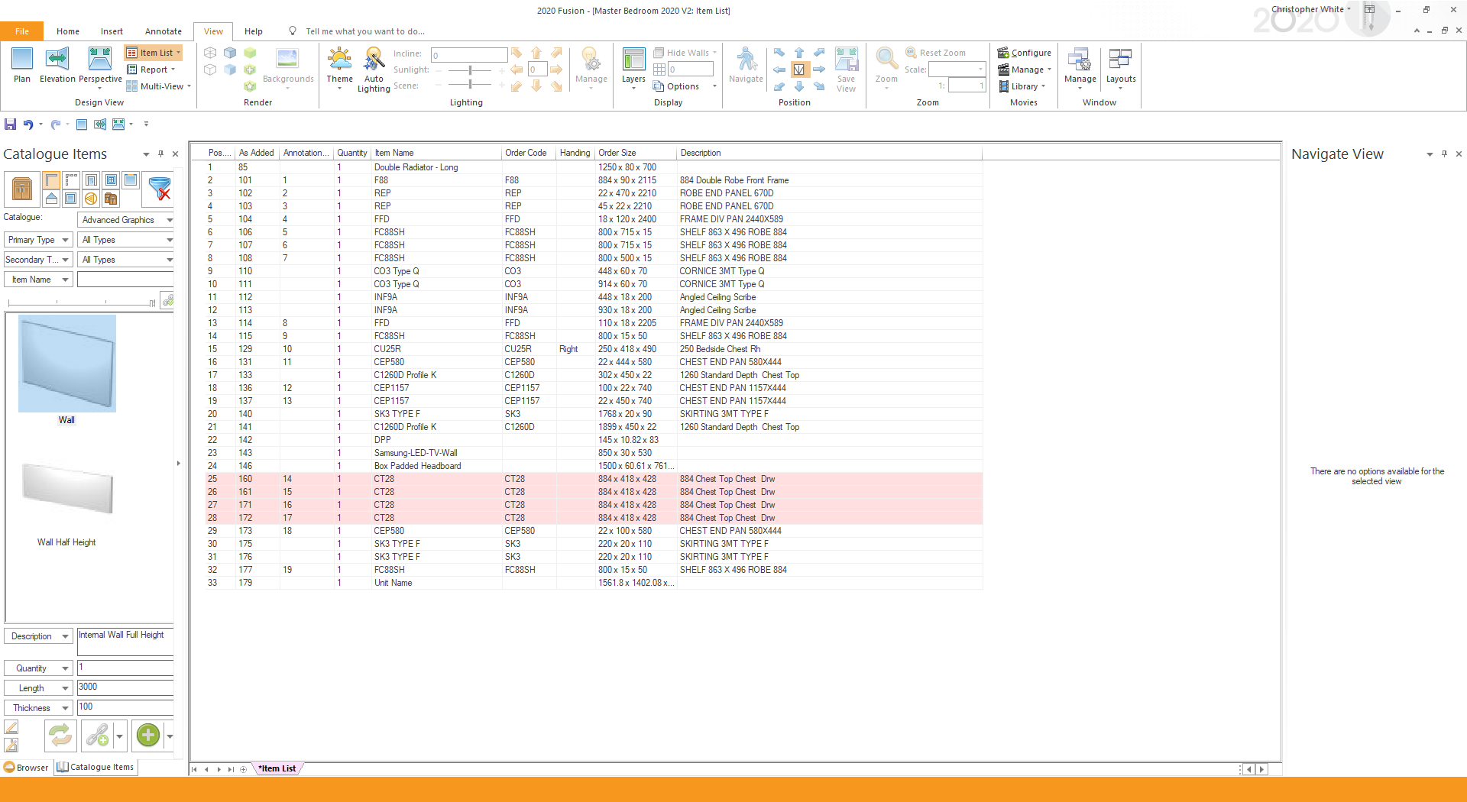This screenshot has width=1467, height=802.
Task: Open the Report dropdown
Action: (151, 70)
